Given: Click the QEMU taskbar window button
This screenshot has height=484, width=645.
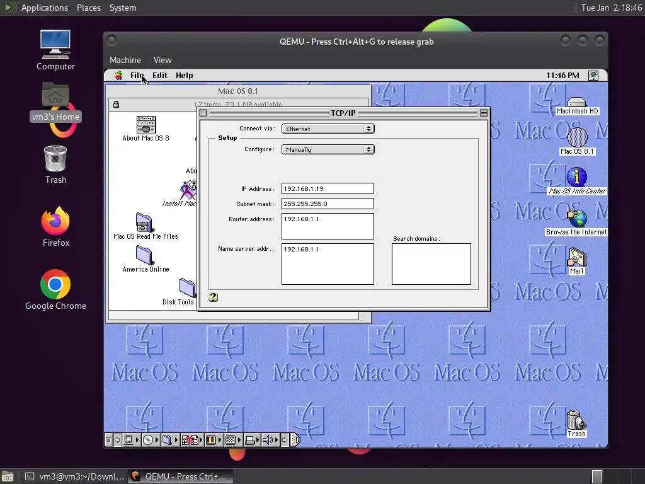Looking at the screenshot, I should click(180, 476).
